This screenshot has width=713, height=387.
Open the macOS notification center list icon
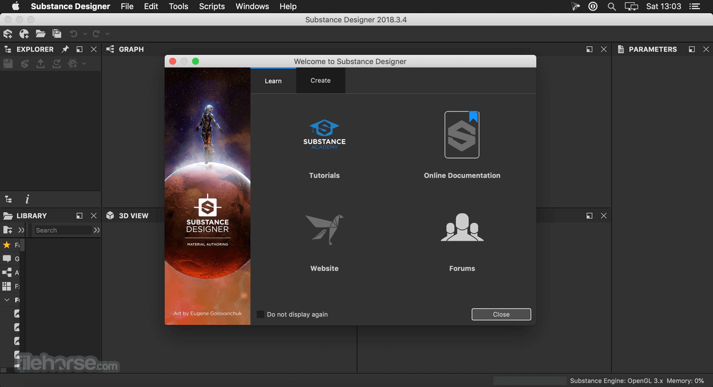[695, 6]
